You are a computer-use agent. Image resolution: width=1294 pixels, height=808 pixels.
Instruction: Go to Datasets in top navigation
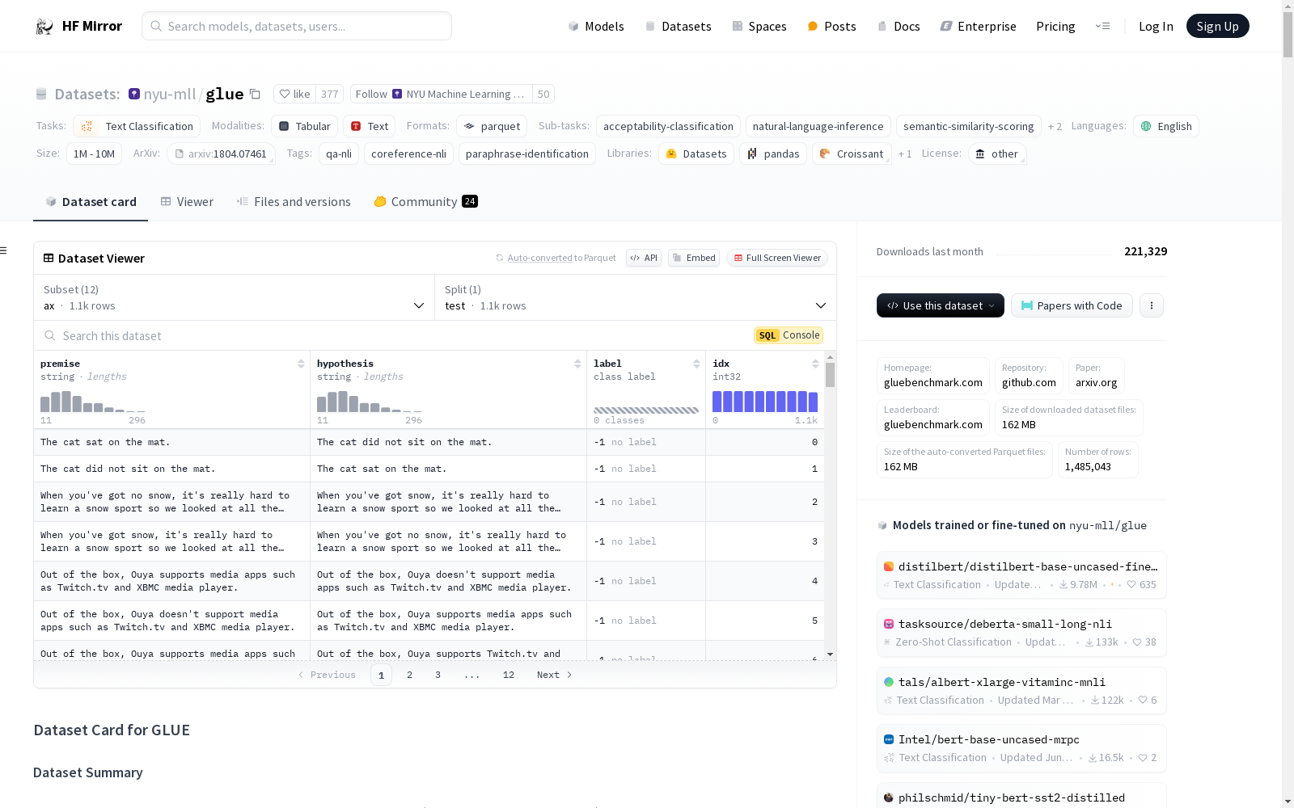pyautogui.click(x=678, y=26)
